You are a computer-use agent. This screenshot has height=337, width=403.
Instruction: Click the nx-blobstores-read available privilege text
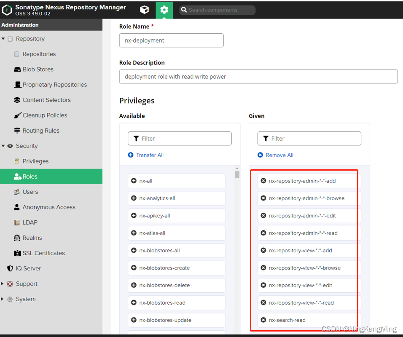click(x=162, y=302)
